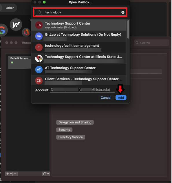The image size is (172, 183).
Task: Select Client Services - Technology Support Center result
Action: click(79, 80)
